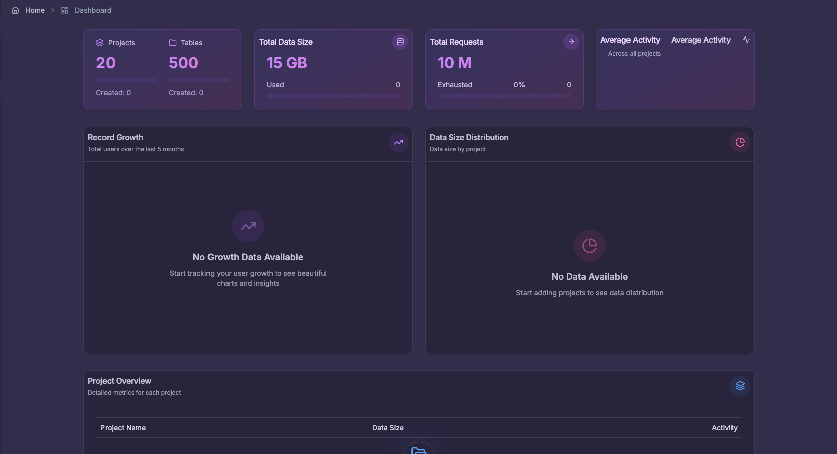Click the Project Name column header
837x454 pixels.
pyautogui.click(x=123, y=428)
